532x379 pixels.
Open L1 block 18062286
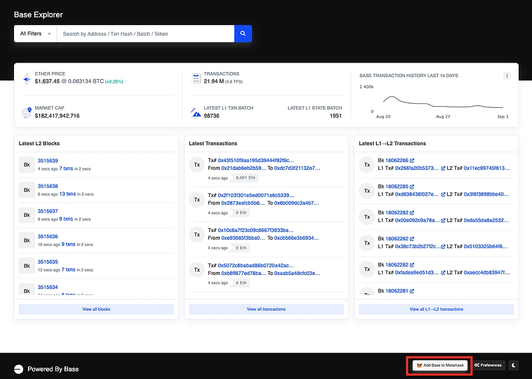tap(397, 160)
